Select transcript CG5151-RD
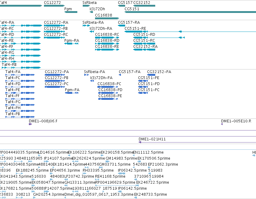This screenshot has width=256, height=199. (159, 38)
